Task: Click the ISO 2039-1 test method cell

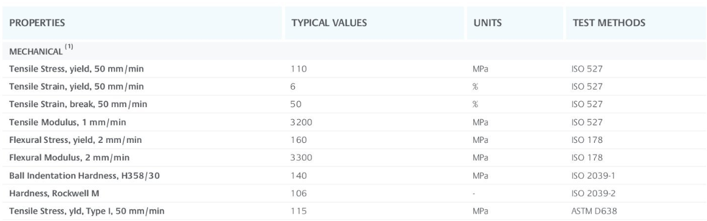Action: point(593,176)
